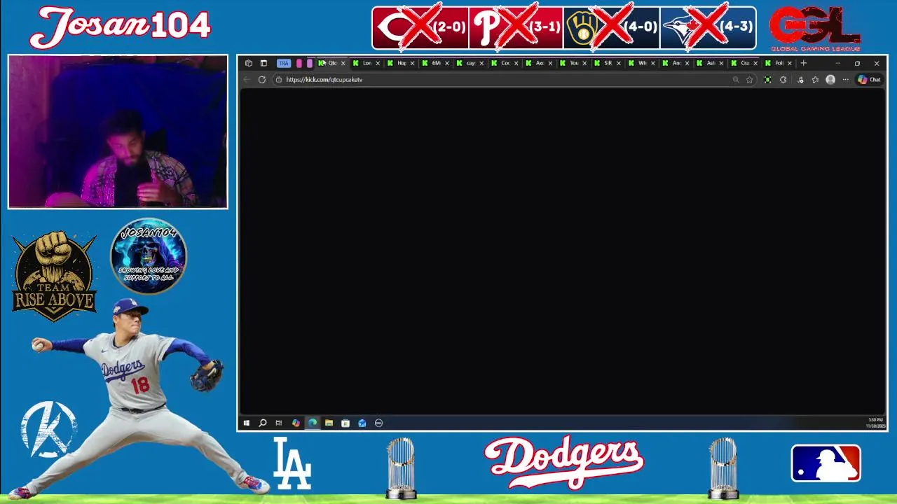Close the 'Foll' tab
This screenshot has width=897, height=504.
(x=790, y=63)
